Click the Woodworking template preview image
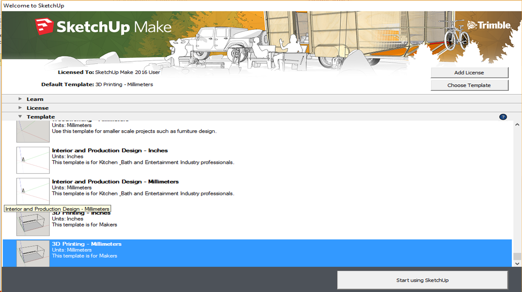522x292 pixels. pyautogui.click(x=33, y=132)
